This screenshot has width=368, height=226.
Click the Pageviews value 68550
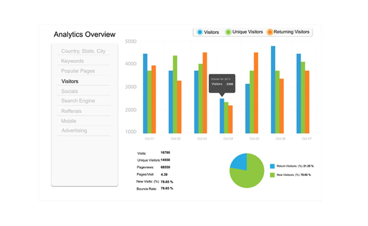[165, 167]
